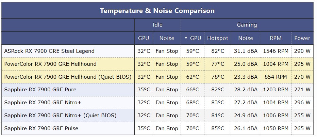Screen dimensions: 317x137
Task: Sort table by Hotspot column
Action: tap(217, 38)
